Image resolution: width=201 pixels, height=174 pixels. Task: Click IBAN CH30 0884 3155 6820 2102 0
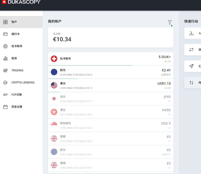pos(76,75)
